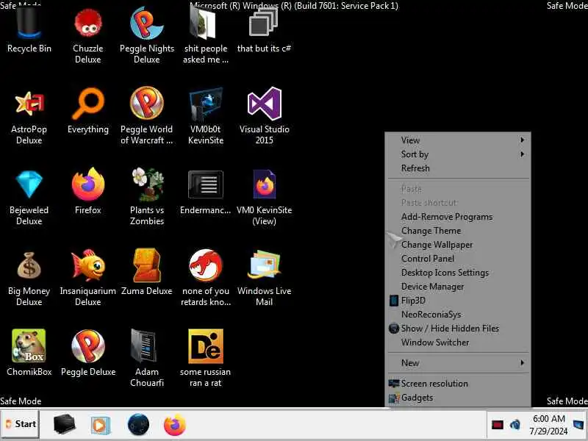Select Window Switcher menu entry
Viewport: 588px width, 441px height.
[458, 342]
